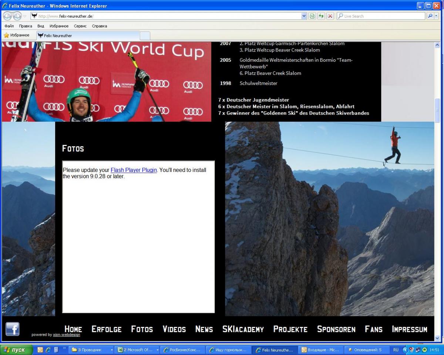Screen dimensions: 444x355
Task: Click the Outlook quick launch icon
Action: point(40,349)
